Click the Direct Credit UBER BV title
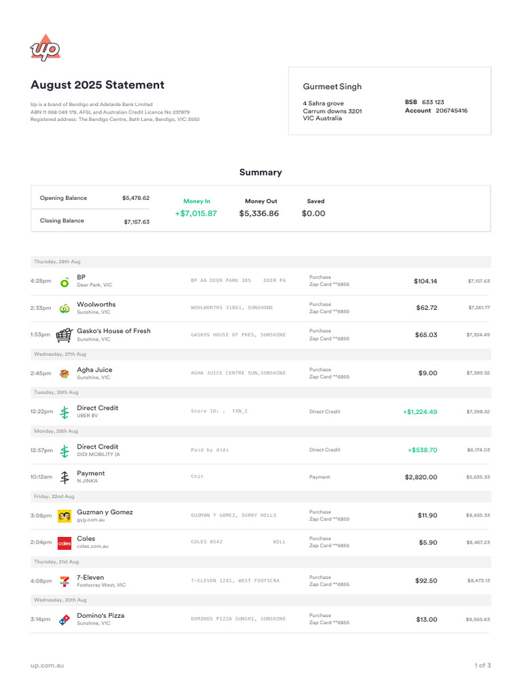Screen dimensions: 522x696 pos(97,408)
